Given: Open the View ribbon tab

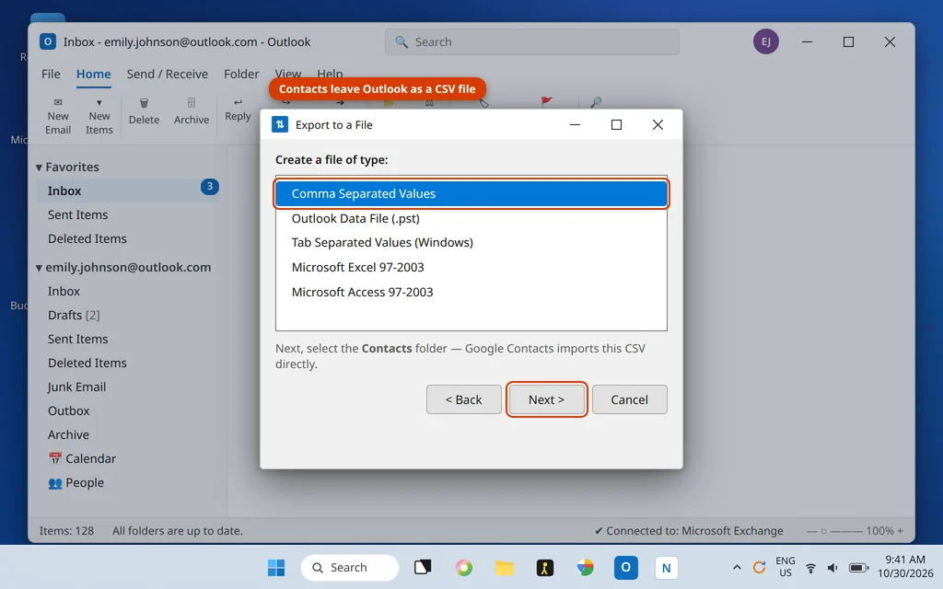Looking at the screenshot, I should click(287, 73).
